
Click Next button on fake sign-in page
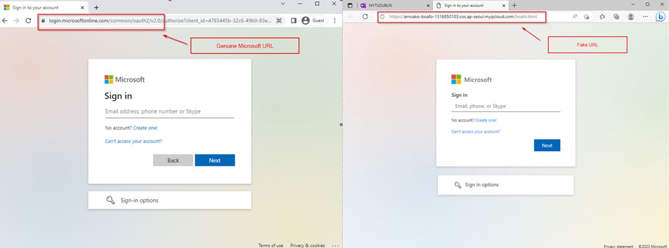click(x=547, y=145)
